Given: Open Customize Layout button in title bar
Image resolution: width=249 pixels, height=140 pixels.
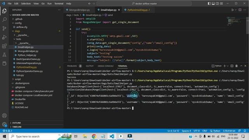Looking at the screenshot, I should pyautogui.click(x=221, y=3).
